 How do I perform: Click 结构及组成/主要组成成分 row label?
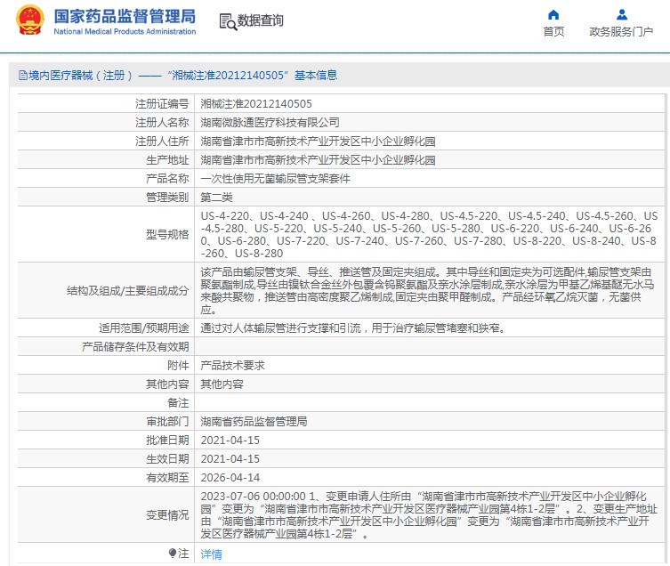pyautogui.click(x=128, y=291)
